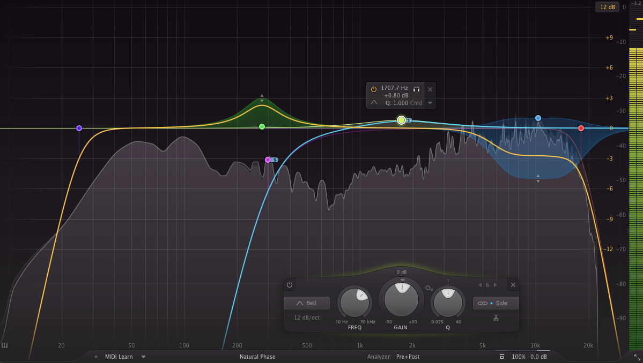The width and height of the screenshot is (643, 363).
Task: Click the resize arrows icon in bottom-right corner
Action: (637, 357)
